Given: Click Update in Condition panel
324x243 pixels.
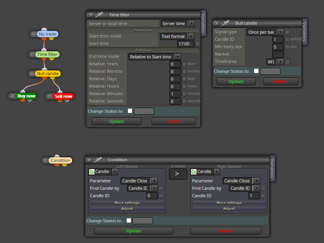Looking at the screenshot, I should point(134,231).
